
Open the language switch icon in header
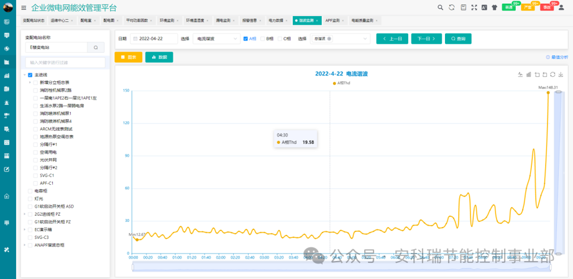[x=484, y=7]
